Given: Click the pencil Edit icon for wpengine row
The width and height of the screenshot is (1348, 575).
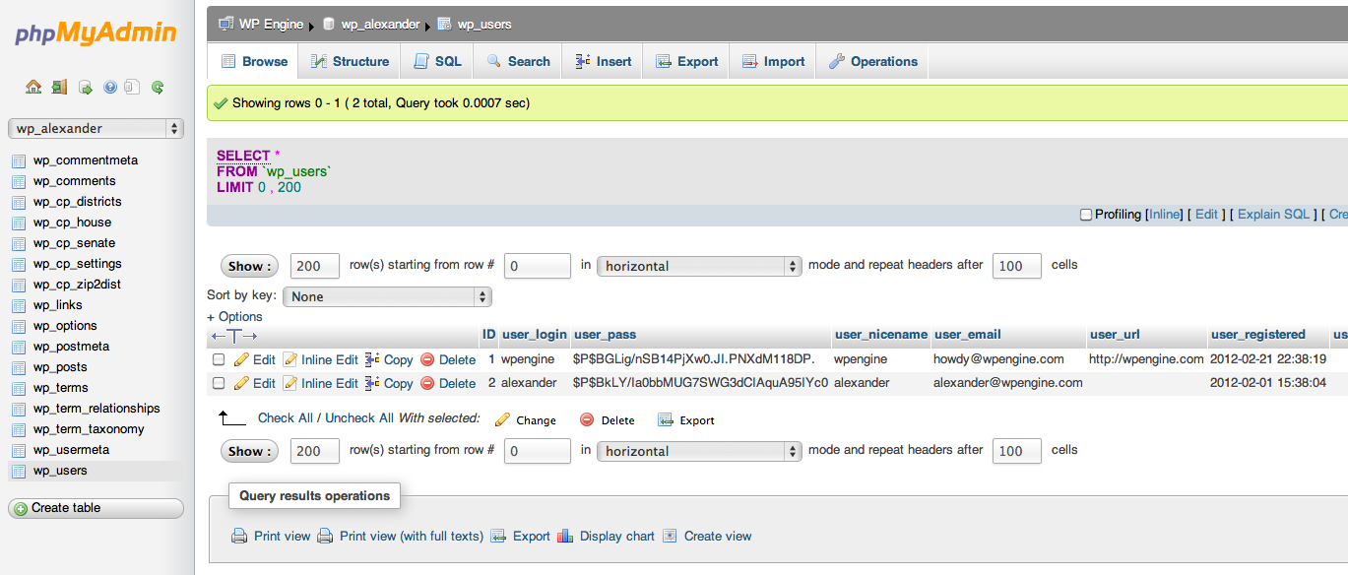Looking at the screenshot, I should coord(241,359).
